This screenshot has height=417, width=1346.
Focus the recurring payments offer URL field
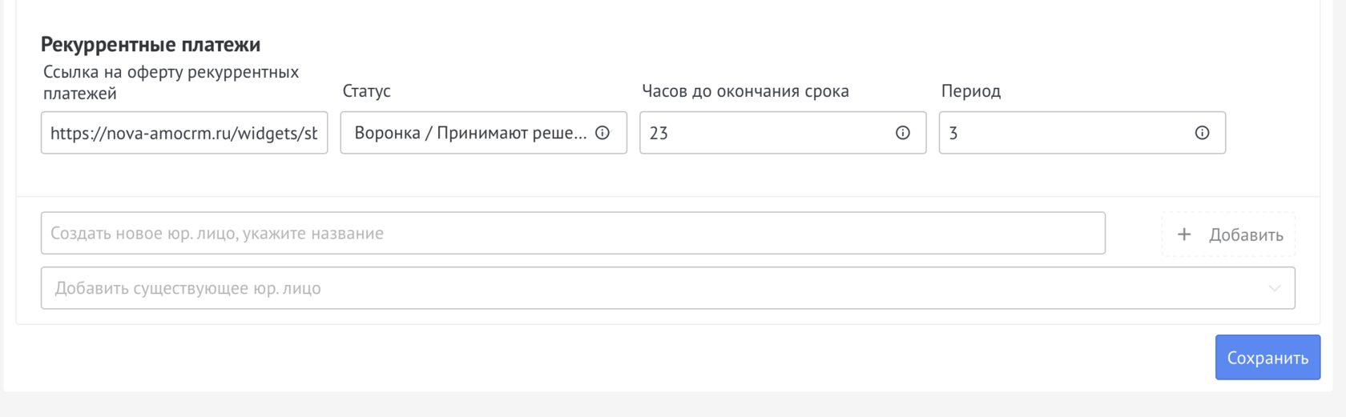[x=184, y=133]
